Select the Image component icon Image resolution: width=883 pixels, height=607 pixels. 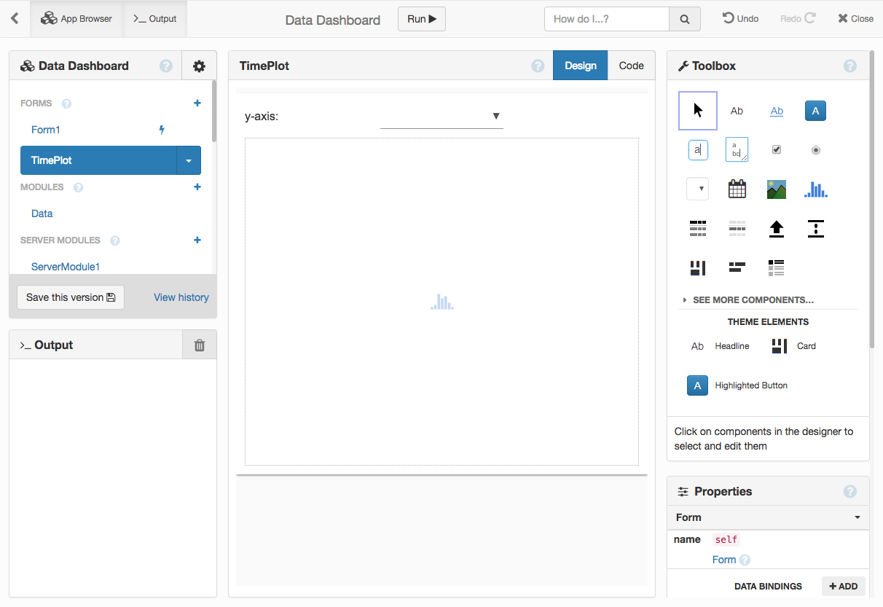[777, 189]
